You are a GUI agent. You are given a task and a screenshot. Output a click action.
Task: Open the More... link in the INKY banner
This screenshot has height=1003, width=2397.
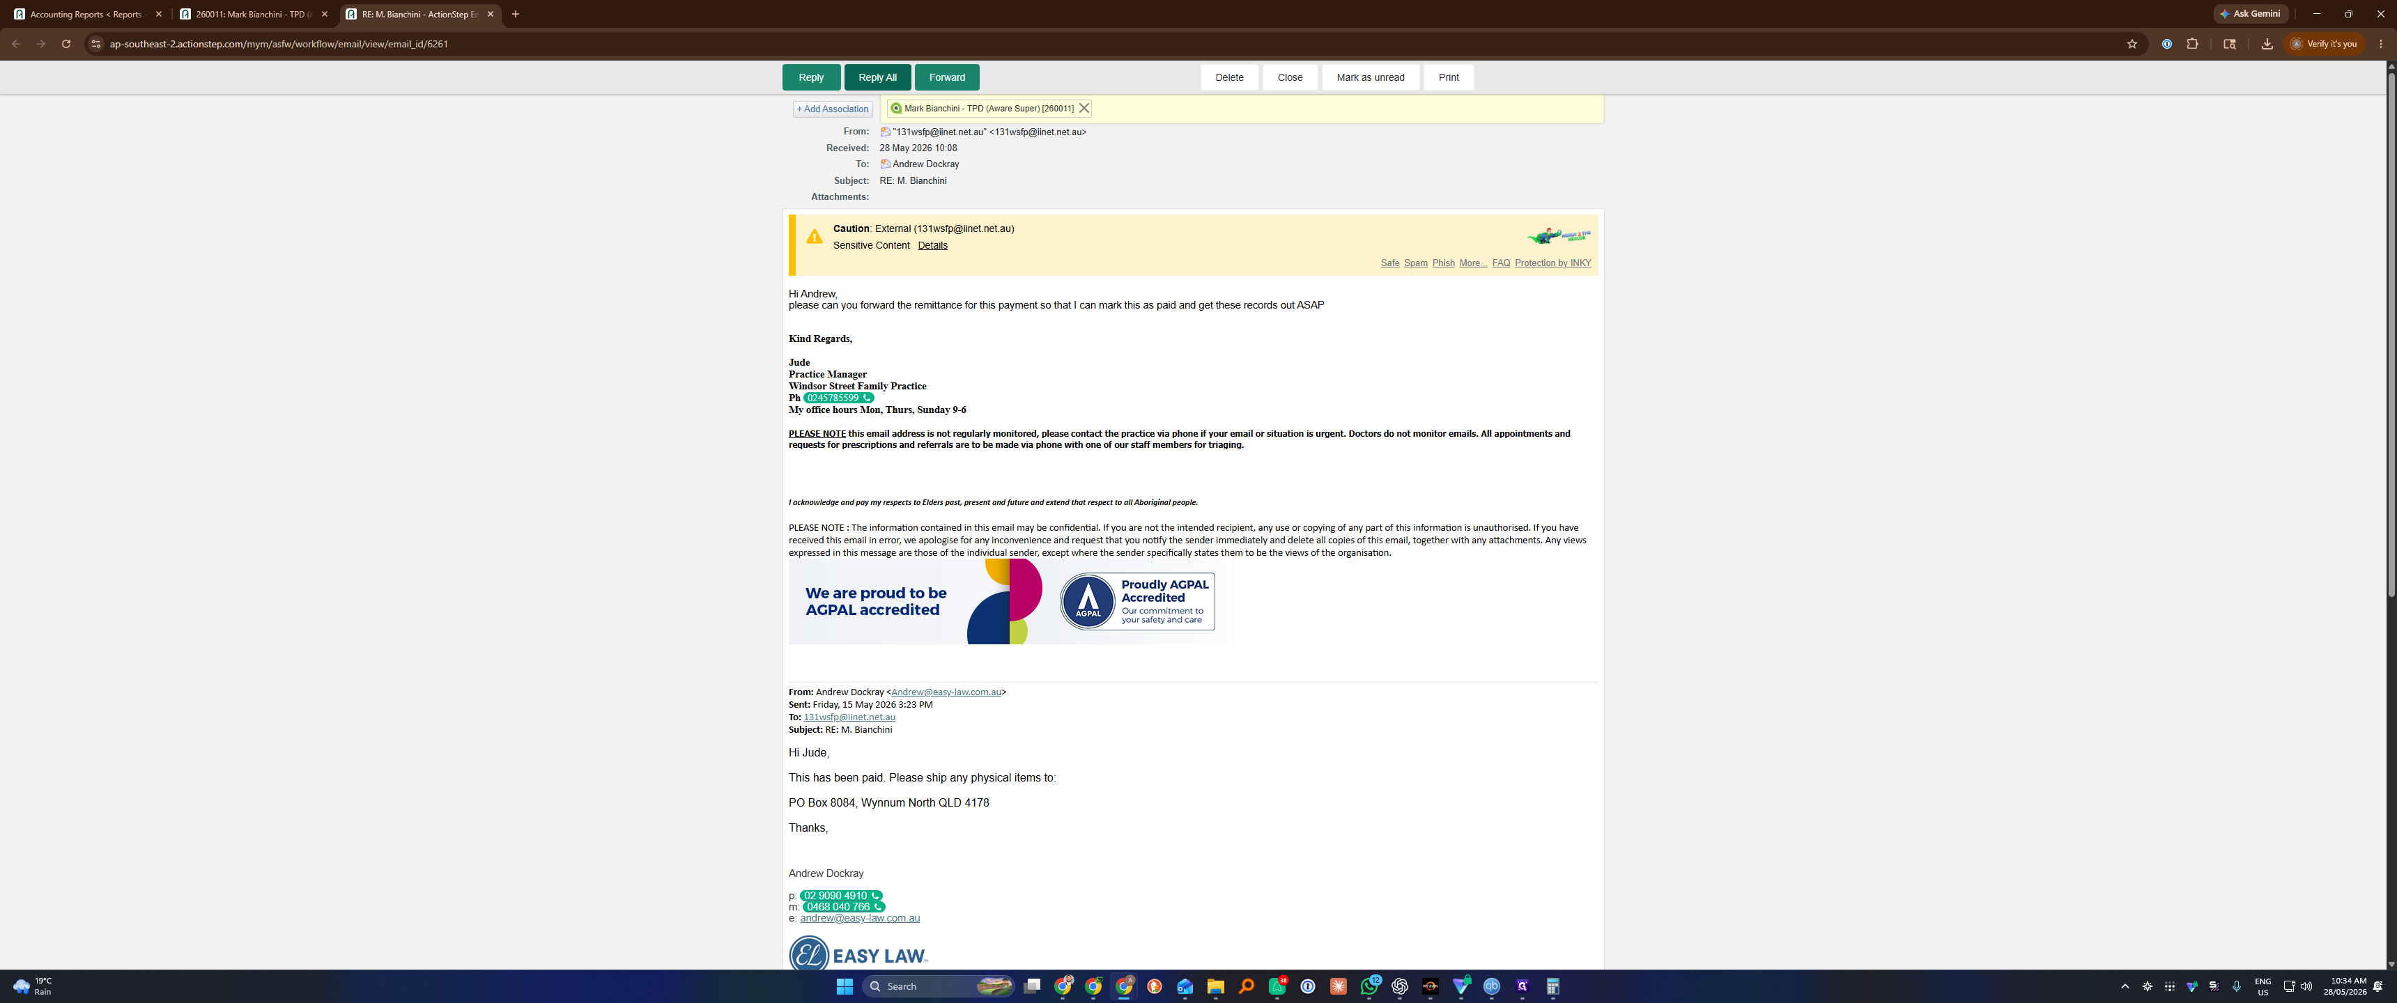[x=1472, y=263]
